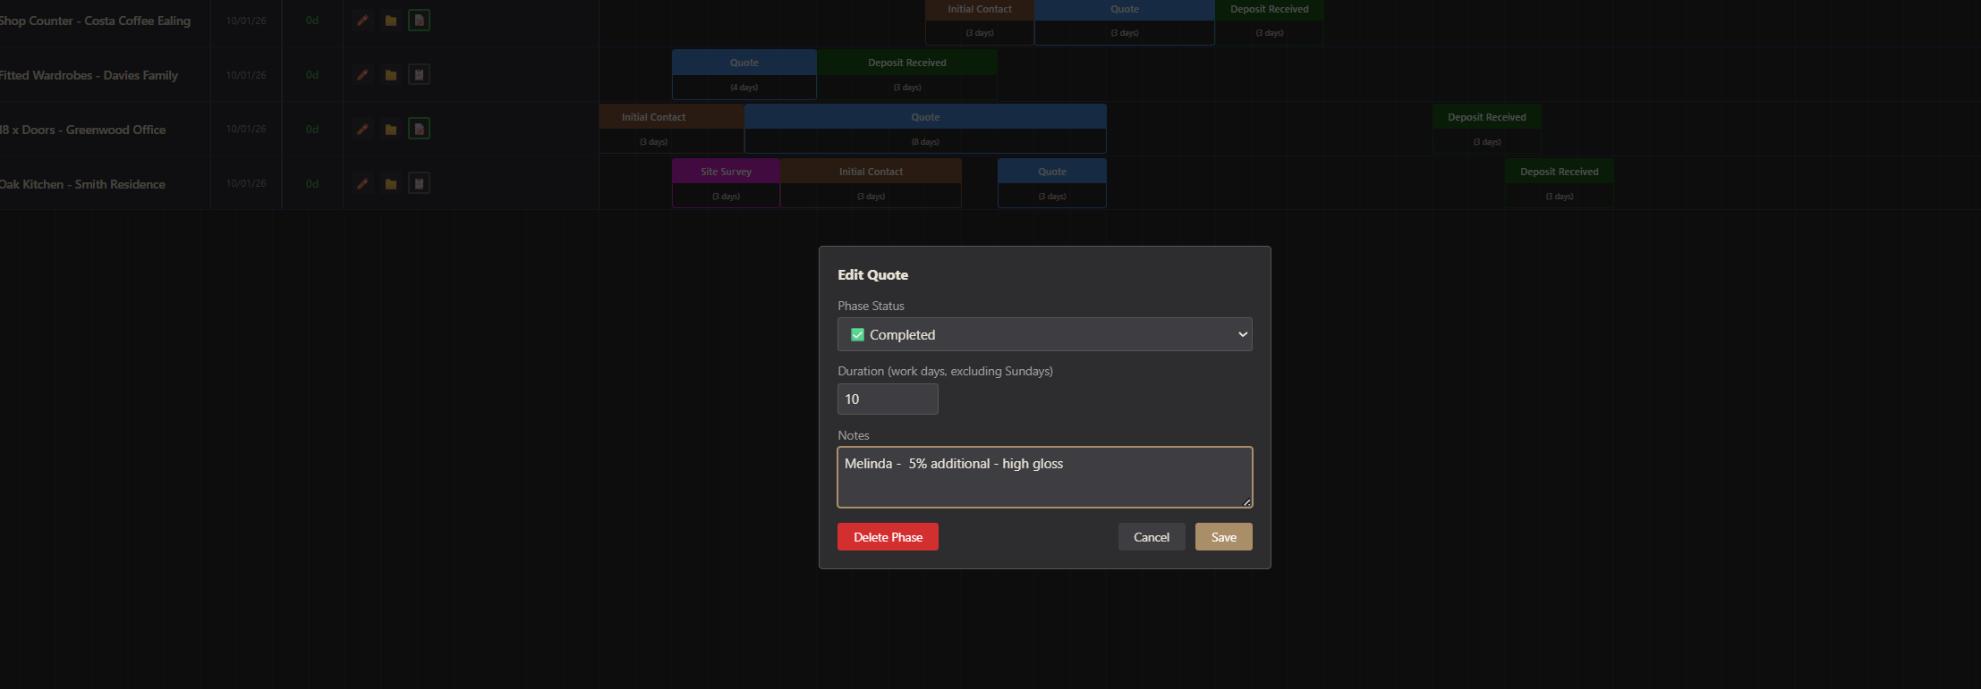Click the clipboard icon for Fitted Wardrobes row

pyautogui.click(x=419, y=74)
